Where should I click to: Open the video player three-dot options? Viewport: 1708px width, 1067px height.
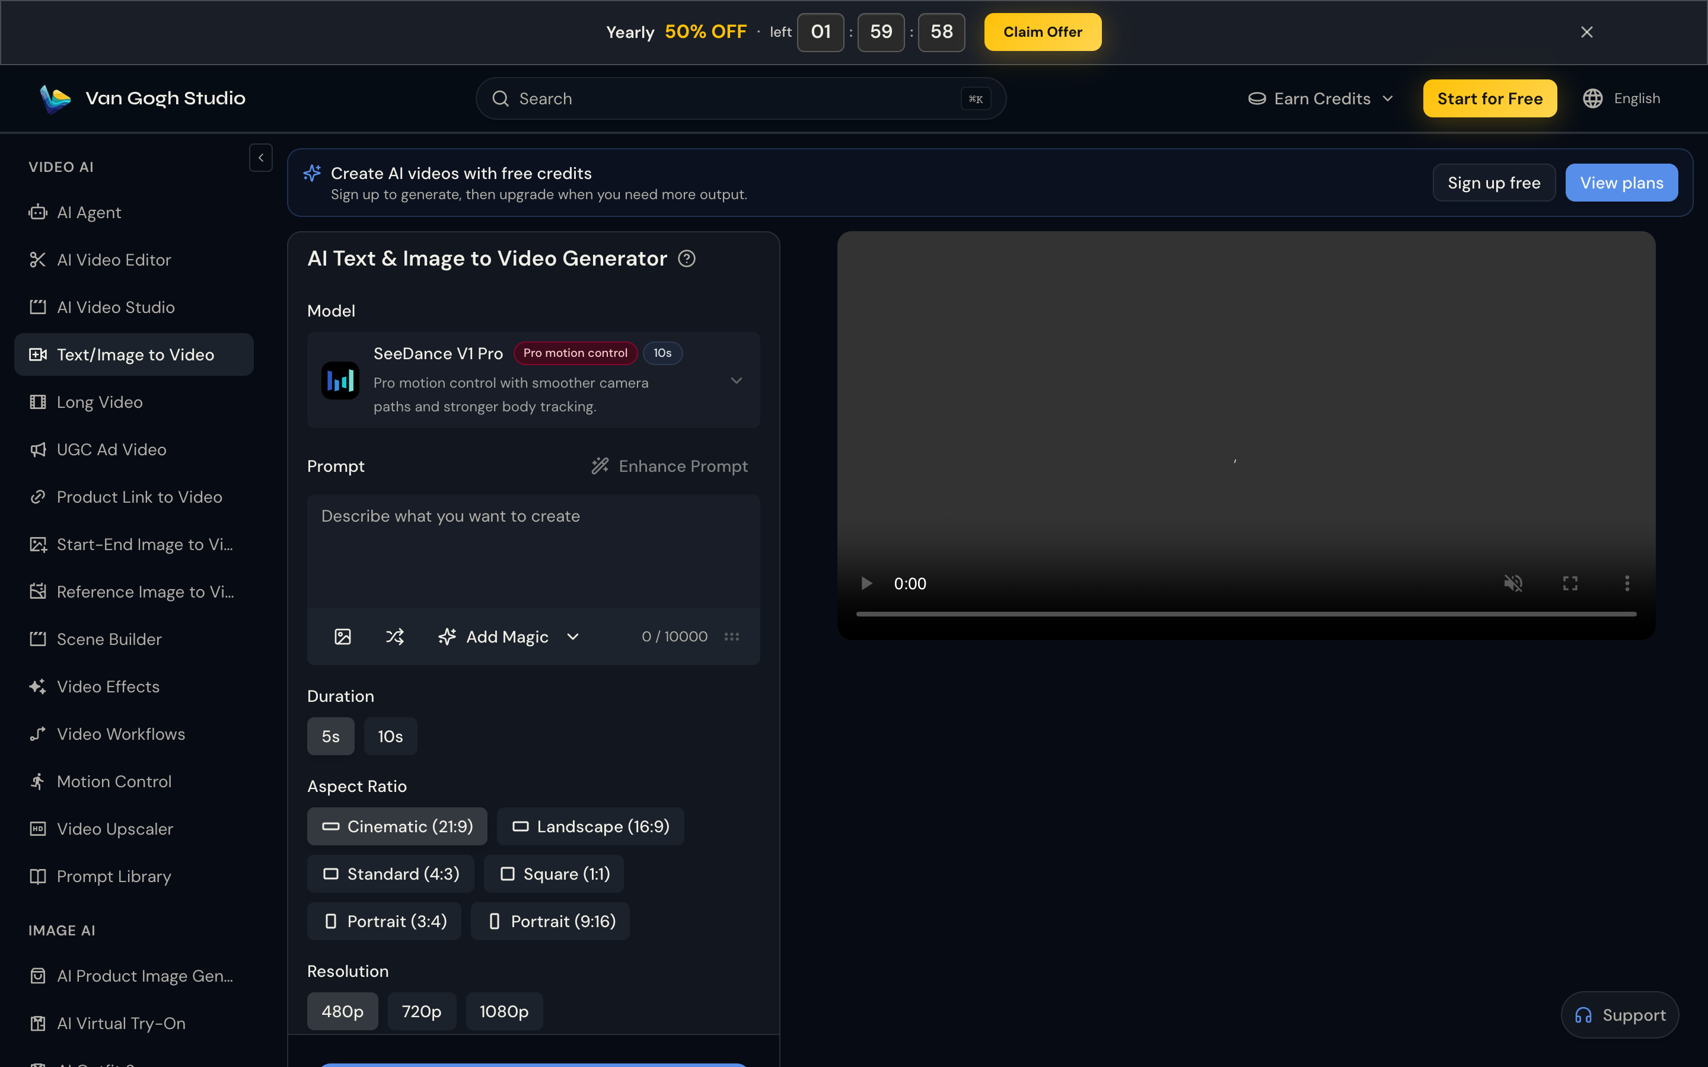pyautogui.click(x=1627, y=584)
